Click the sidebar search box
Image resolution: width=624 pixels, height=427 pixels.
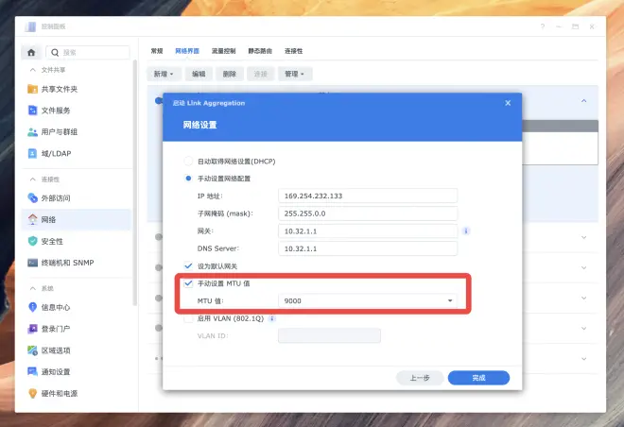pyautogui.click(x=88, y=53)
